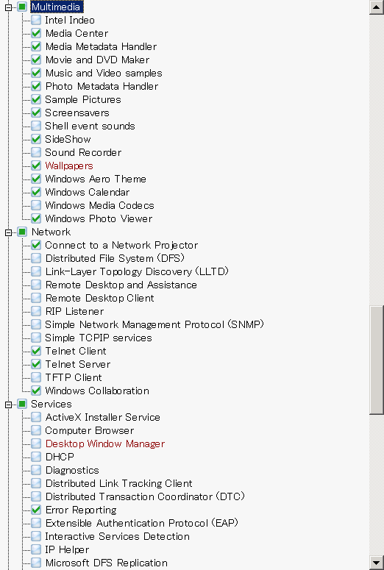Check Link-Layer Topology Discovery checkbox
Screen dimensions: 384x570
(36, 271)
